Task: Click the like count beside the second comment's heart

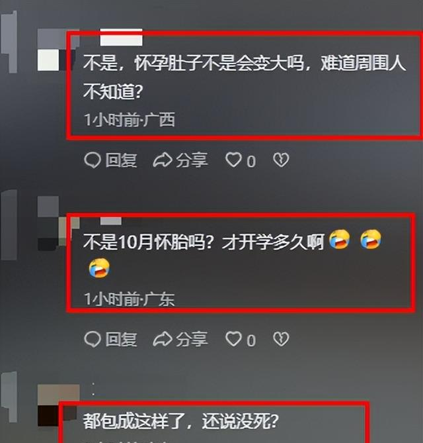Action: tap(251, 340)
